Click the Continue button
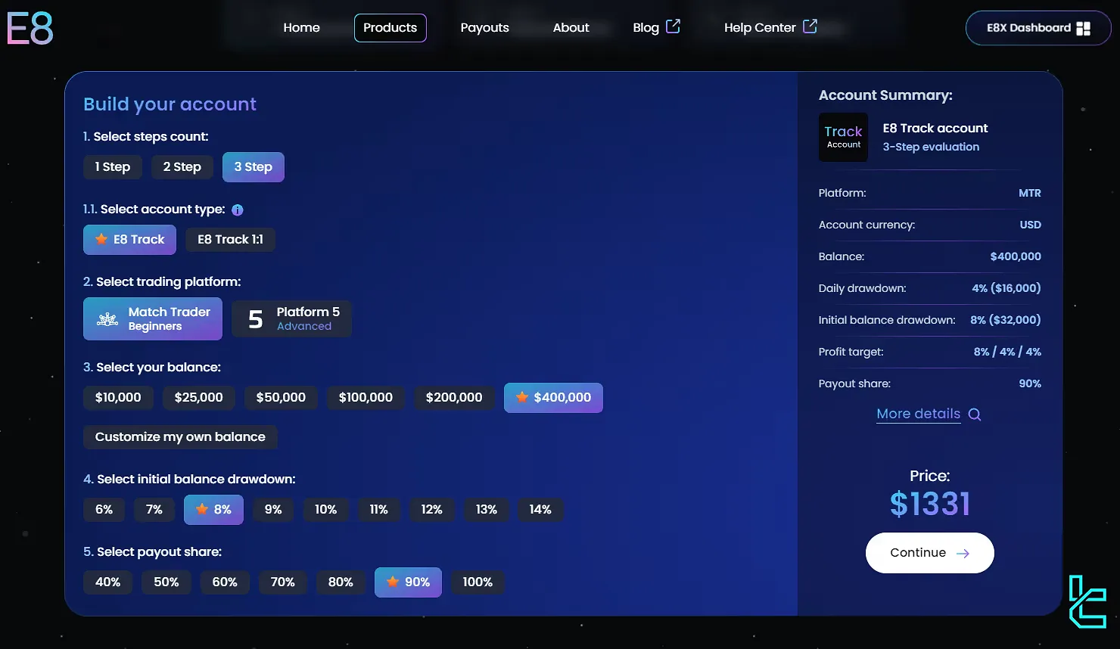 click(x=930, y=553)
